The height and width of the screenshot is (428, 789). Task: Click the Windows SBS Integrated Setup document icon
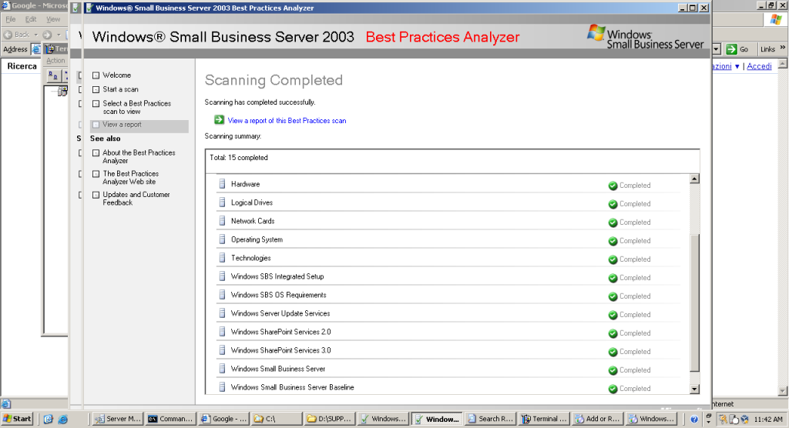tap(222, 276)
